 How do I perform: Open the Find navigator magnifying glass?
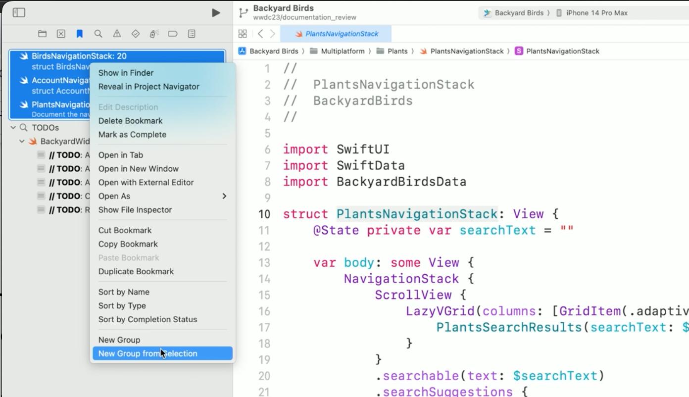[98, 34]
